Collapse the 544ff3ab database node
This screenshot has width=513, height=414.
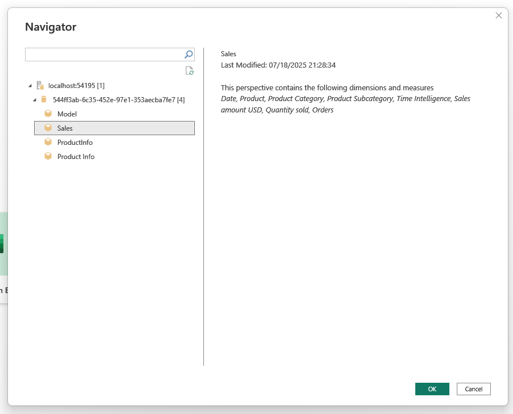coord(35,100)
